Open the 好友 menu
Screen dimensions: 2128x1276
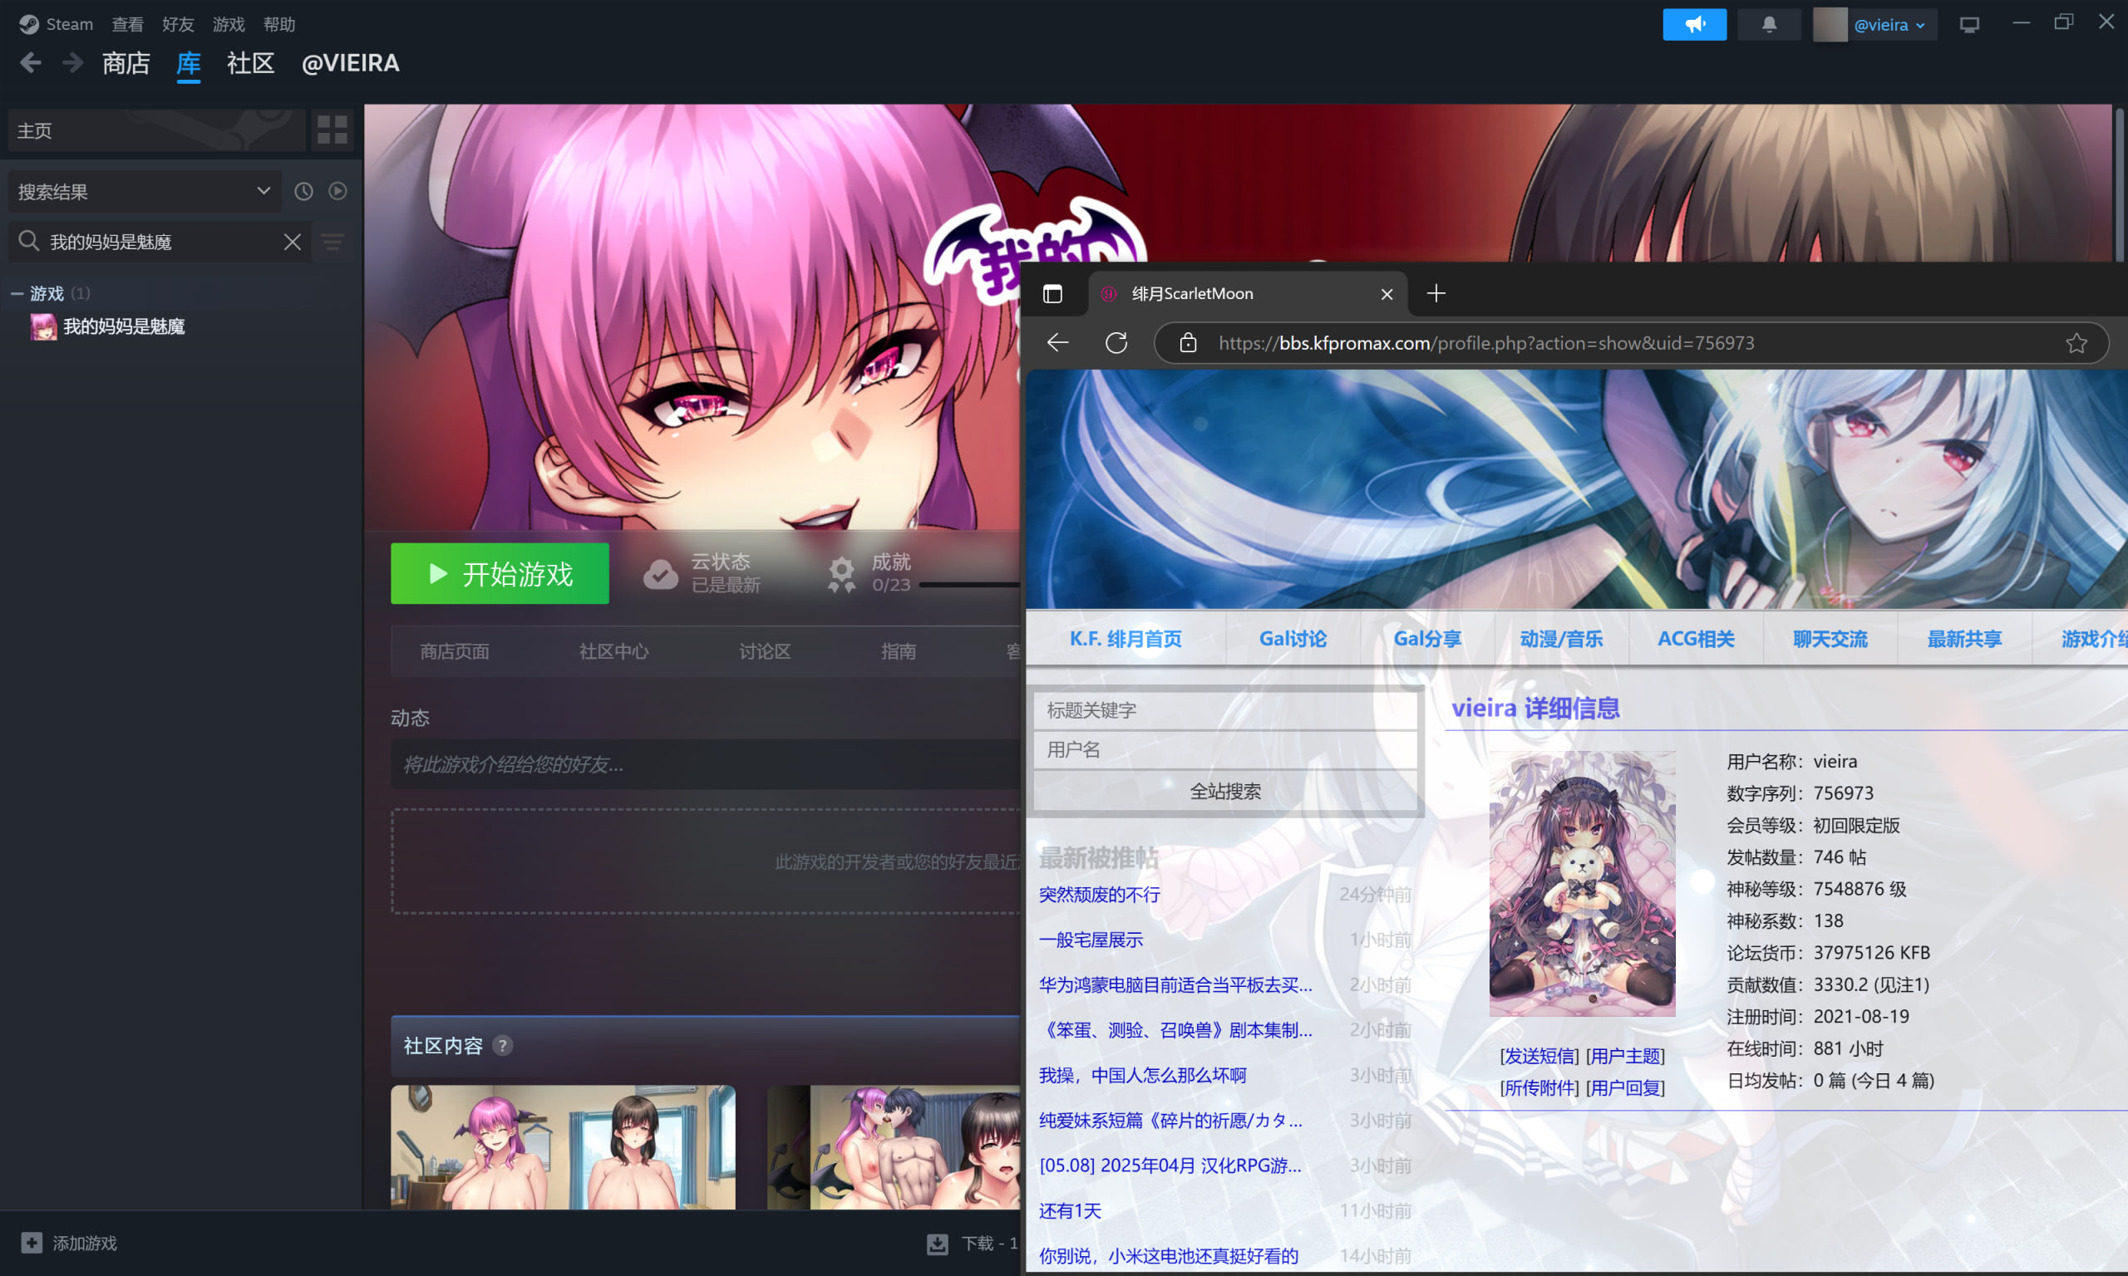click(178, 24)
